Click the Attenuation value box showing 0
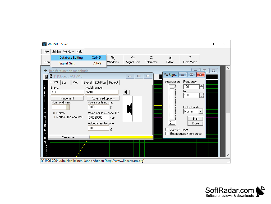271x204 pixels. (x=172, y=123)
